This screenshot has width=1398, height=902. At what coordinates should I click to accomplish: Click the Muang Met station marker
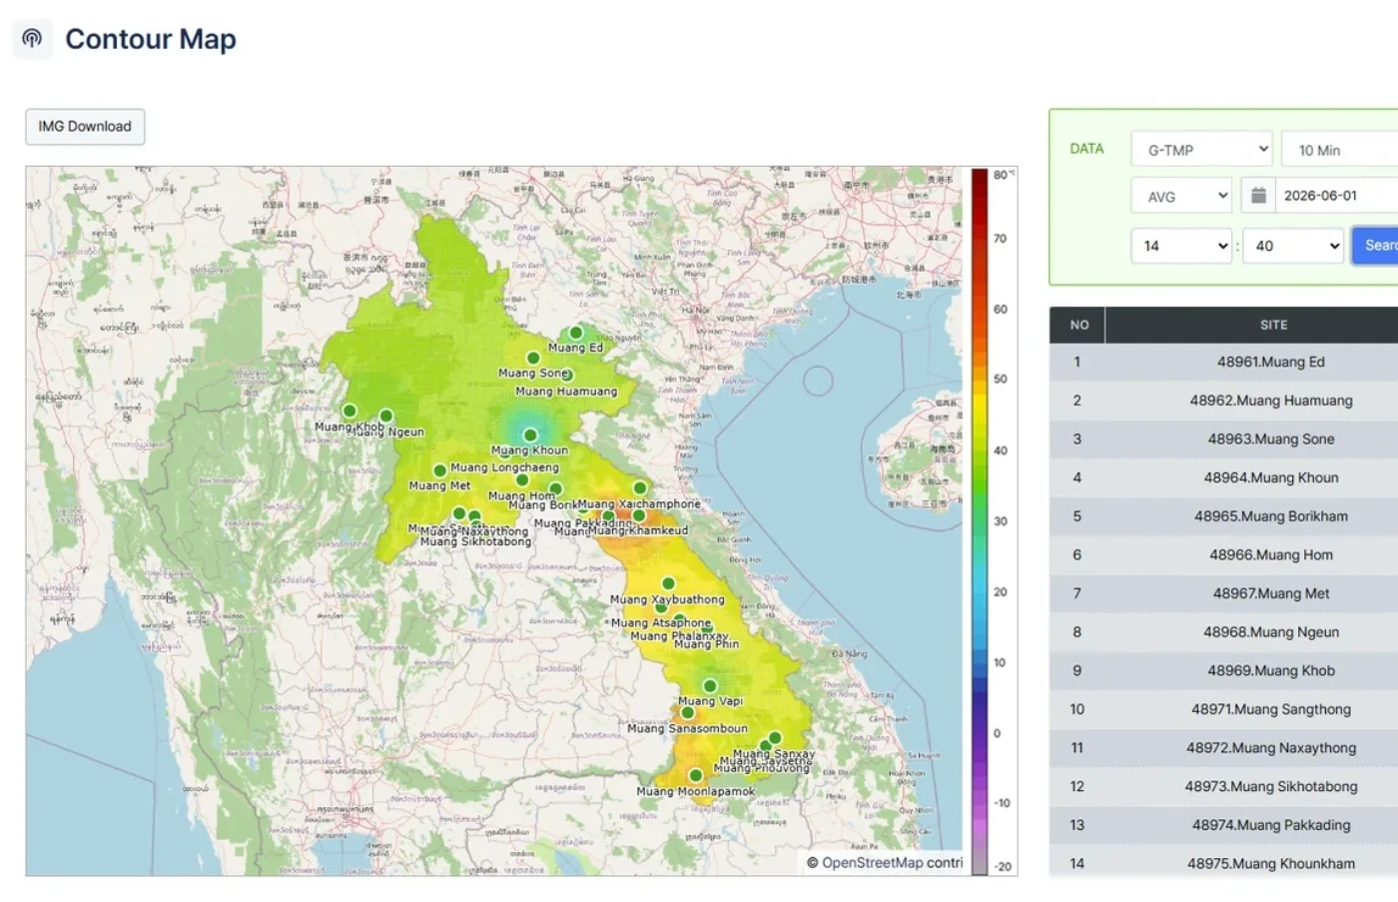click(439, 470)
